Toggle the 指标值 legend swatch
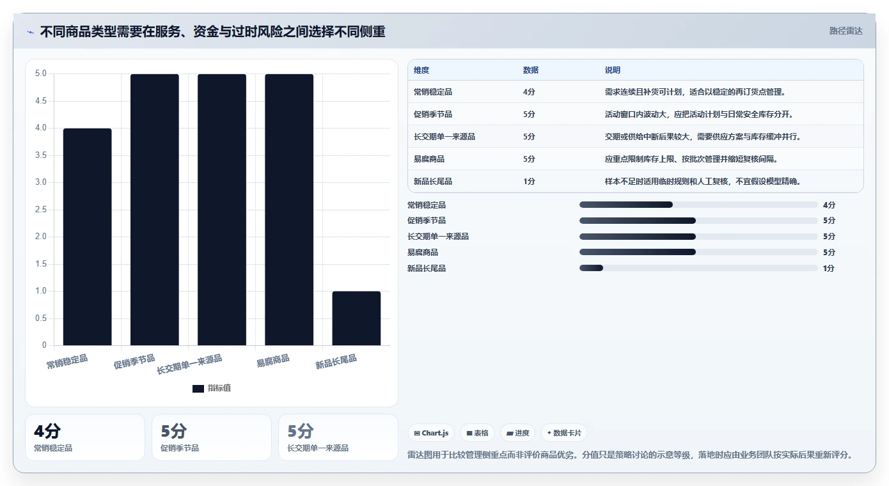The image size is (889, 486). coord(198,388)
